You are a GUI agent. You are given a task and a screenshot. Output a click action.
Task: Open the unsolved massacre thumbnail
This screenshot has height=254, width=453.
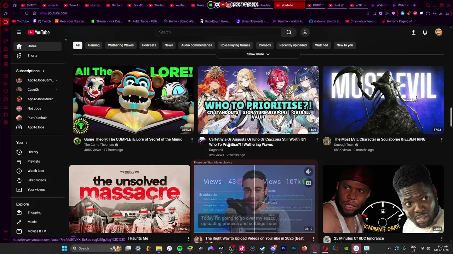(130, 199)
